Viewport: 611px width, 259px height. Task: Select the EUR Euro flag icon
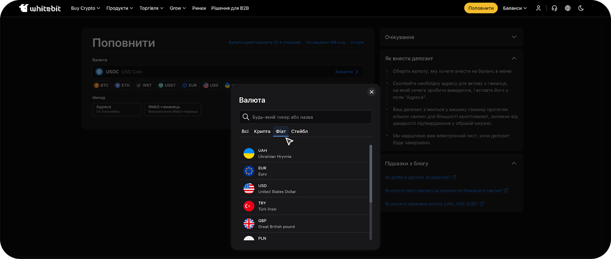249,171
